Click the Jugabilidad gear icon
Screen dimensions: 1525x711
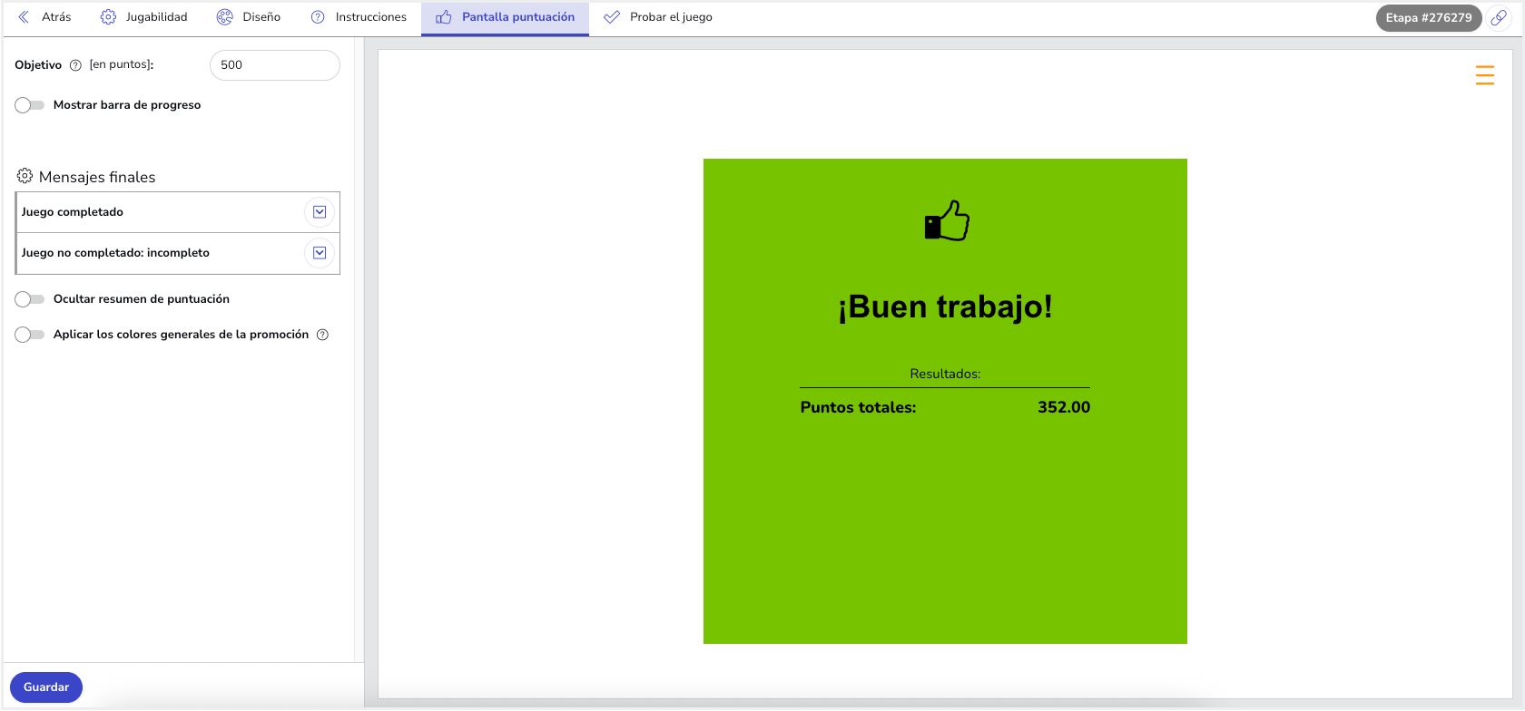coord(108,17)
